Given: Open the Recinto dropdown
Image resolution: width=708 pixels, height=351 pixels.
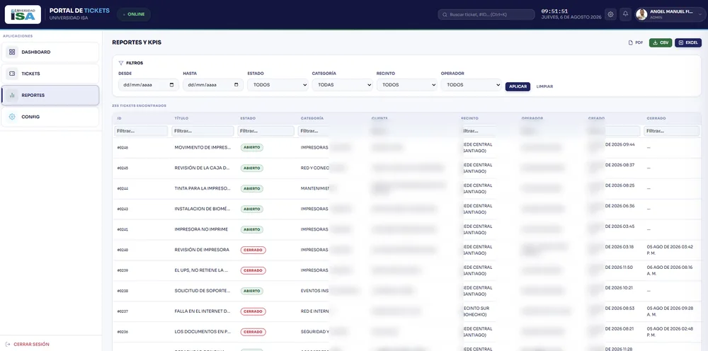Looking at the screenshot, I should [x=407, y=85].
